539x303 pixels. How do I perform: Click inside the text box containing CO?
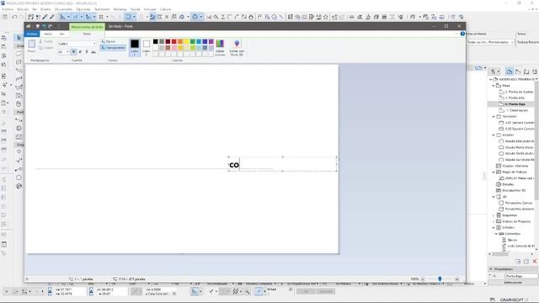coord(283,164)
